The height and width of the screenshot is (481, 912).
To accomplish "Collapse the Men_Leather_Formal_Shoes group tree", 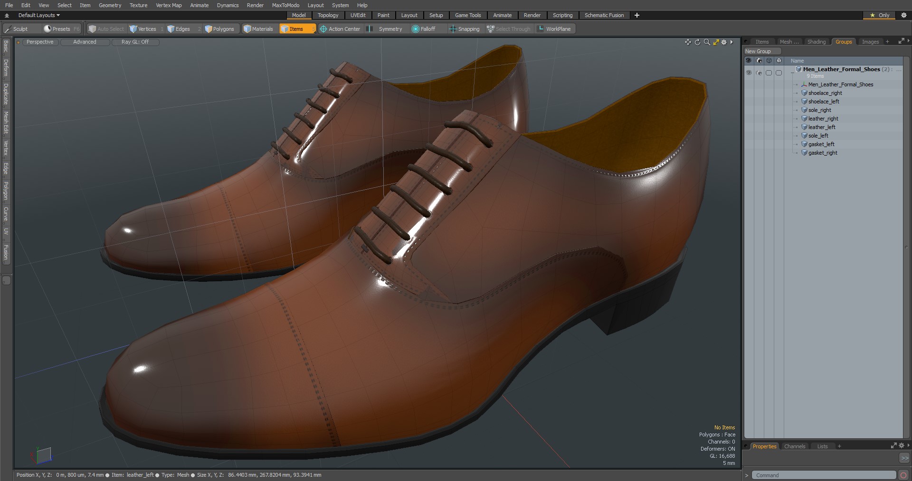I will pyautogui.click(x=792, y=73).
